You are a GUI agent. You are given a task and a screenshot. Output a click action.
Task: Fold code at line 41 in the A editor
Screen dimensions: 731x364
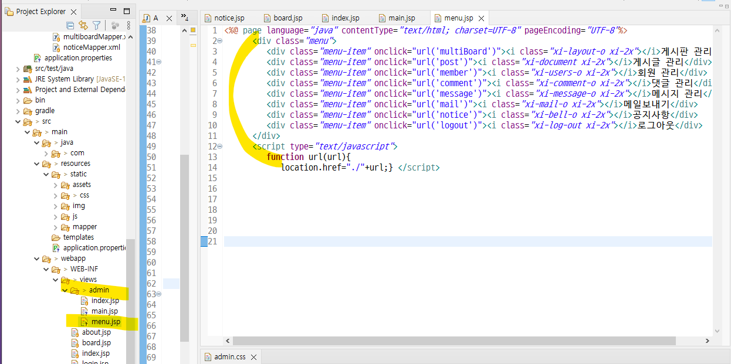click(x=159, y=62)
